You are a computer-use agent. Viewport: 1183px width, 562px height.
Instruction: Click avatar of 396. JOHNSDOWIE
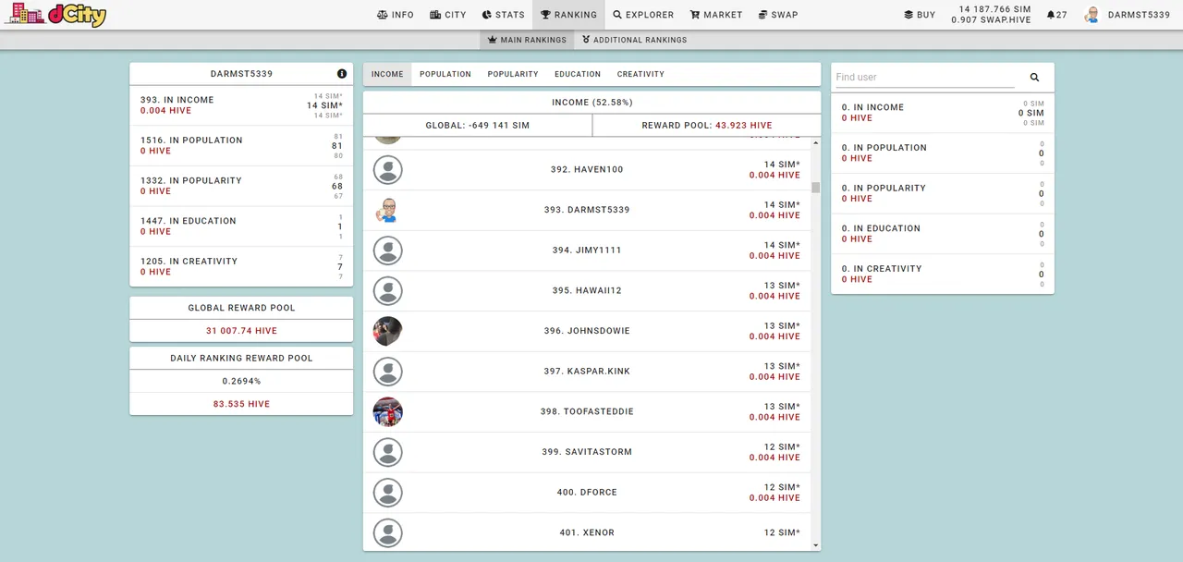[x=388, y=331]
